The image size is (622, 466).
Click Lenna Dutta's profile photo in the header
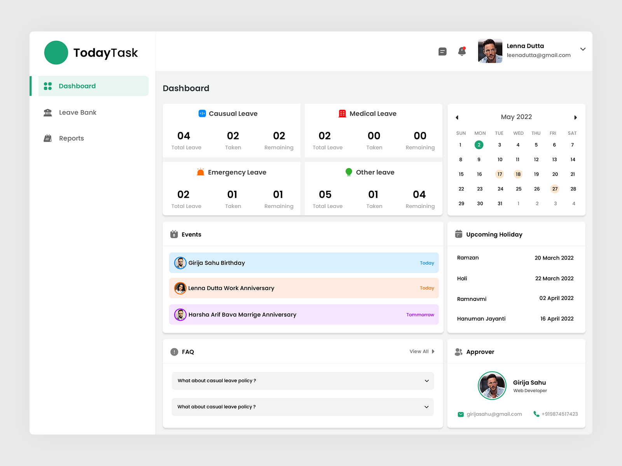click(x=490, y=51)
